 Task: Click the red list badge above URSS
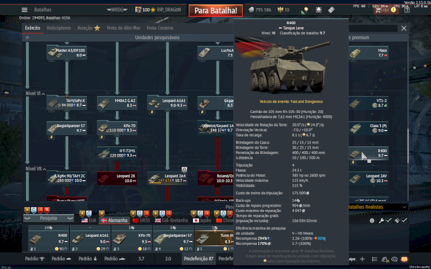coord(146,214)
